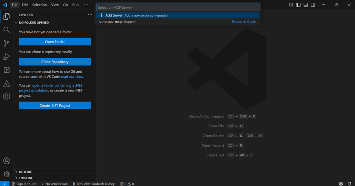
Task: Collapse the No Folder Opened section
Action: [34, 23]
